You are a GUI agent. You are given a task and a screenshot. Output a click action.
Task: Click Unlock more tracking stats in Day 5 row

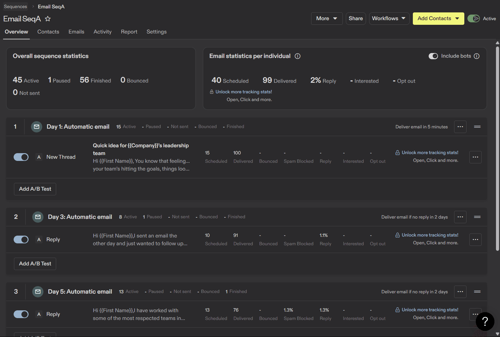[x=430, y=310]
